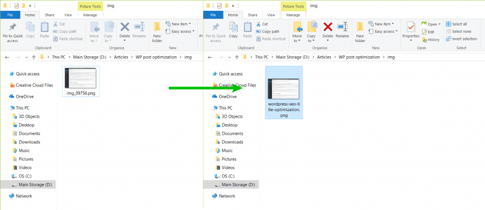
Task: Open the Share tab in right window
Action: (x=252, y=15)
